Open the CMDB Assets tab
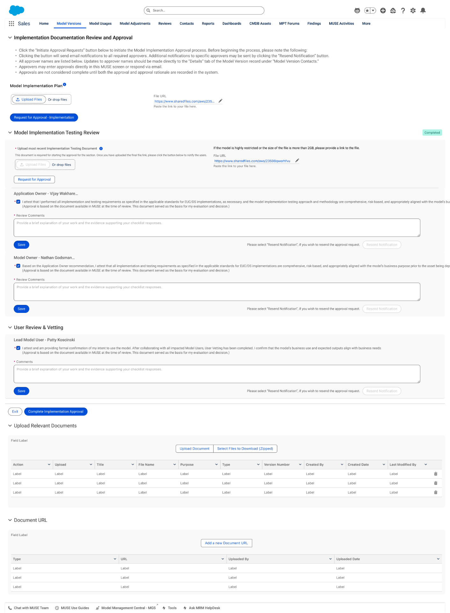 (x=260, y=24)
